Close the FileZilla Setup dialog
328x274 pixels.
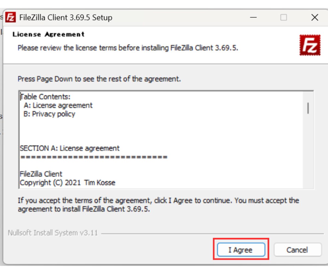(315, 18)
